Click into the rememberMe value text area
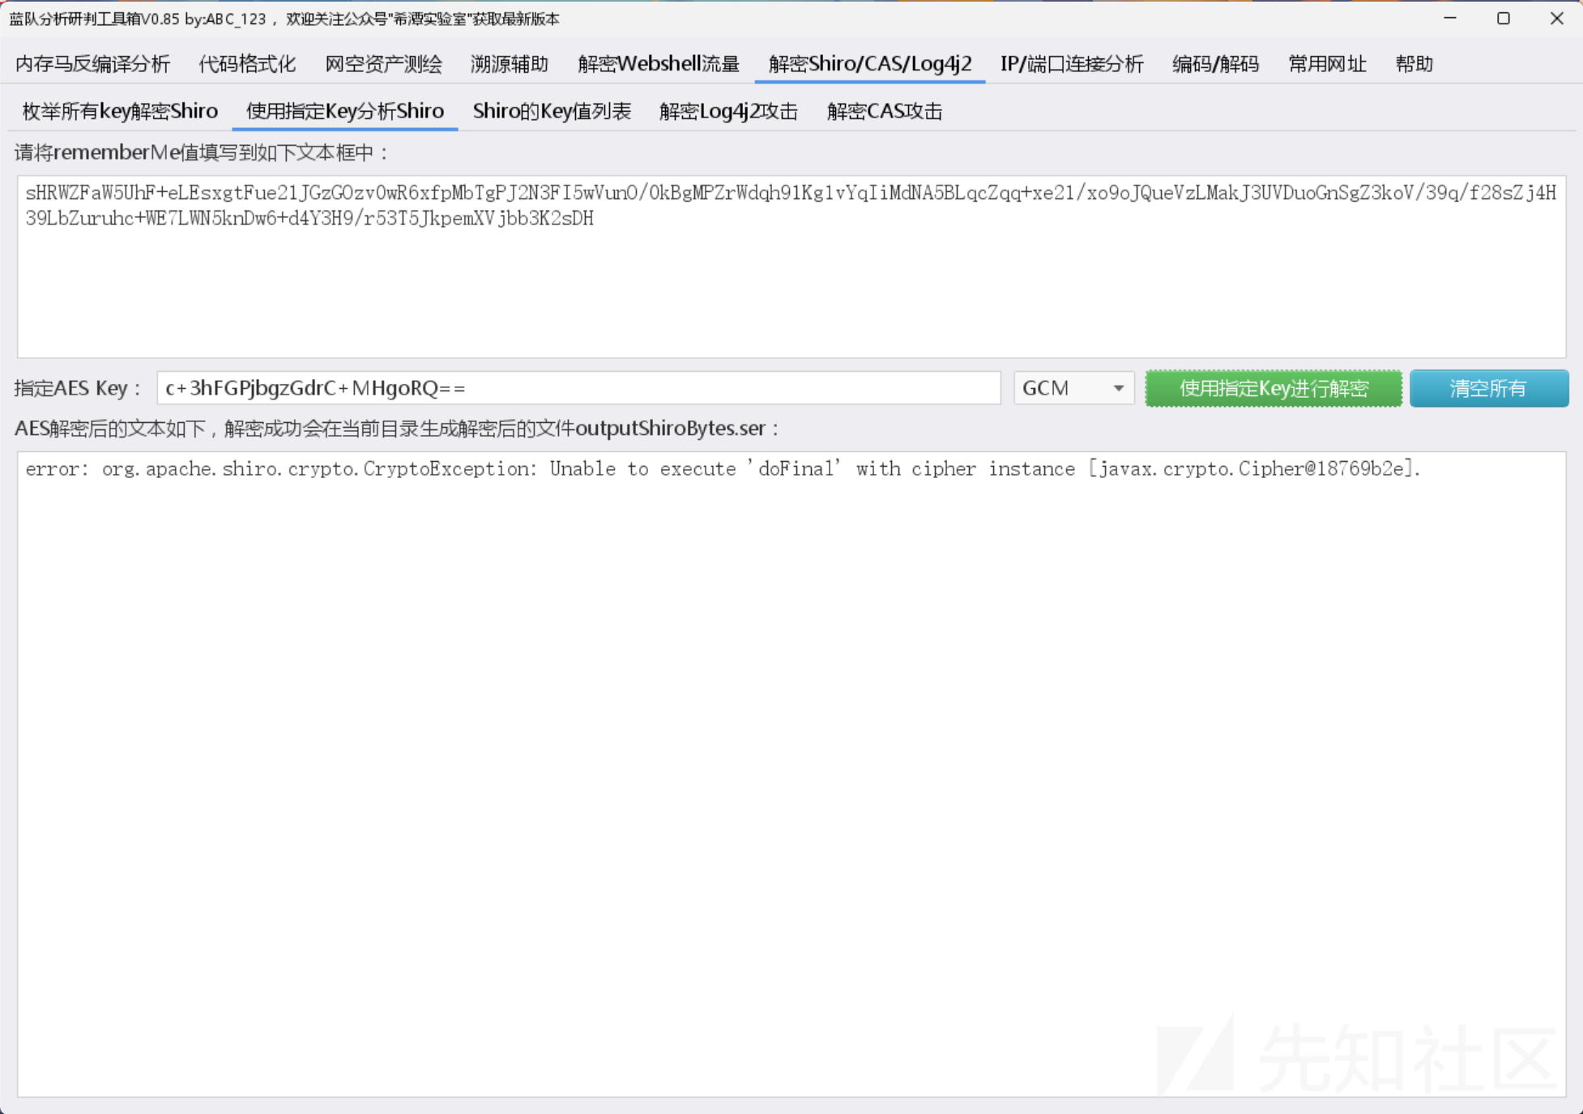1583x1114 pixels. tap(791, 267)
